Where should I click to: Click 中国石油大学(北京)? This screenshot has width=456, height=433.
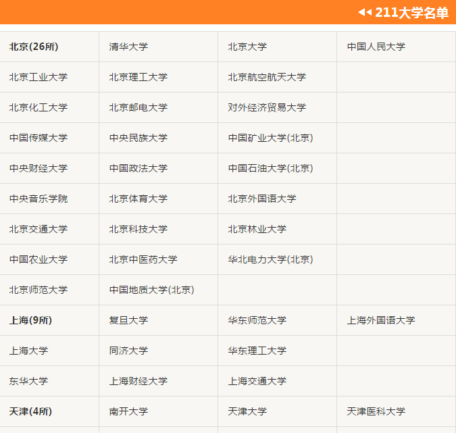point(271,168)
